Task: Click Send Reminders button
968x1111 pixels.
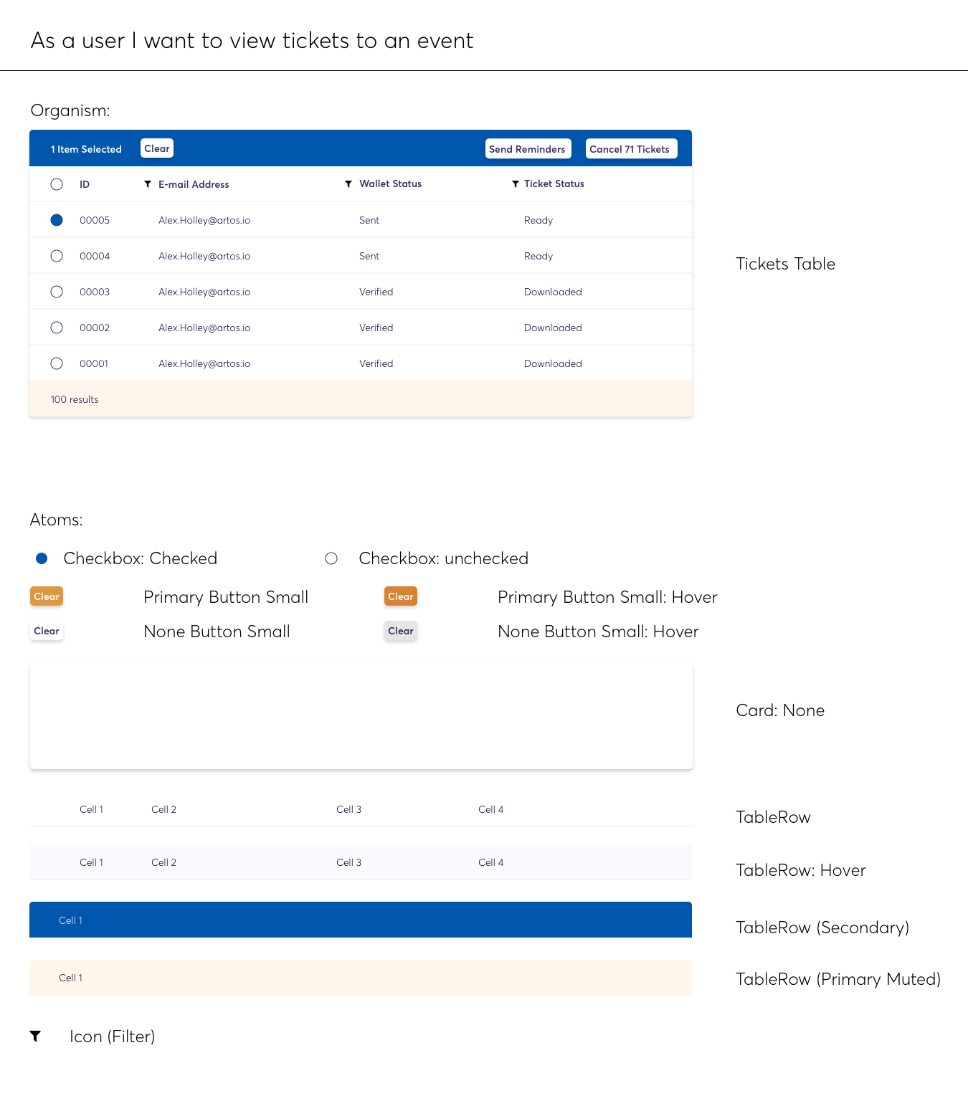Action: point(528,148)
